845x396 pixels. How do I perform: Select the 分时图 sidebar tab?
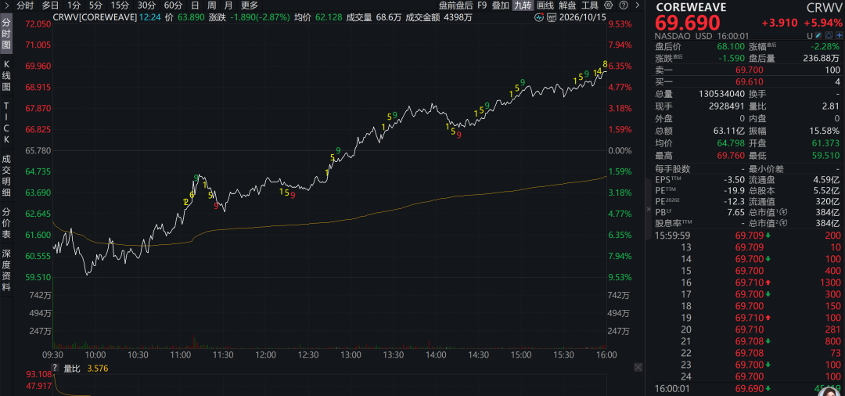(x=6, y=34)
